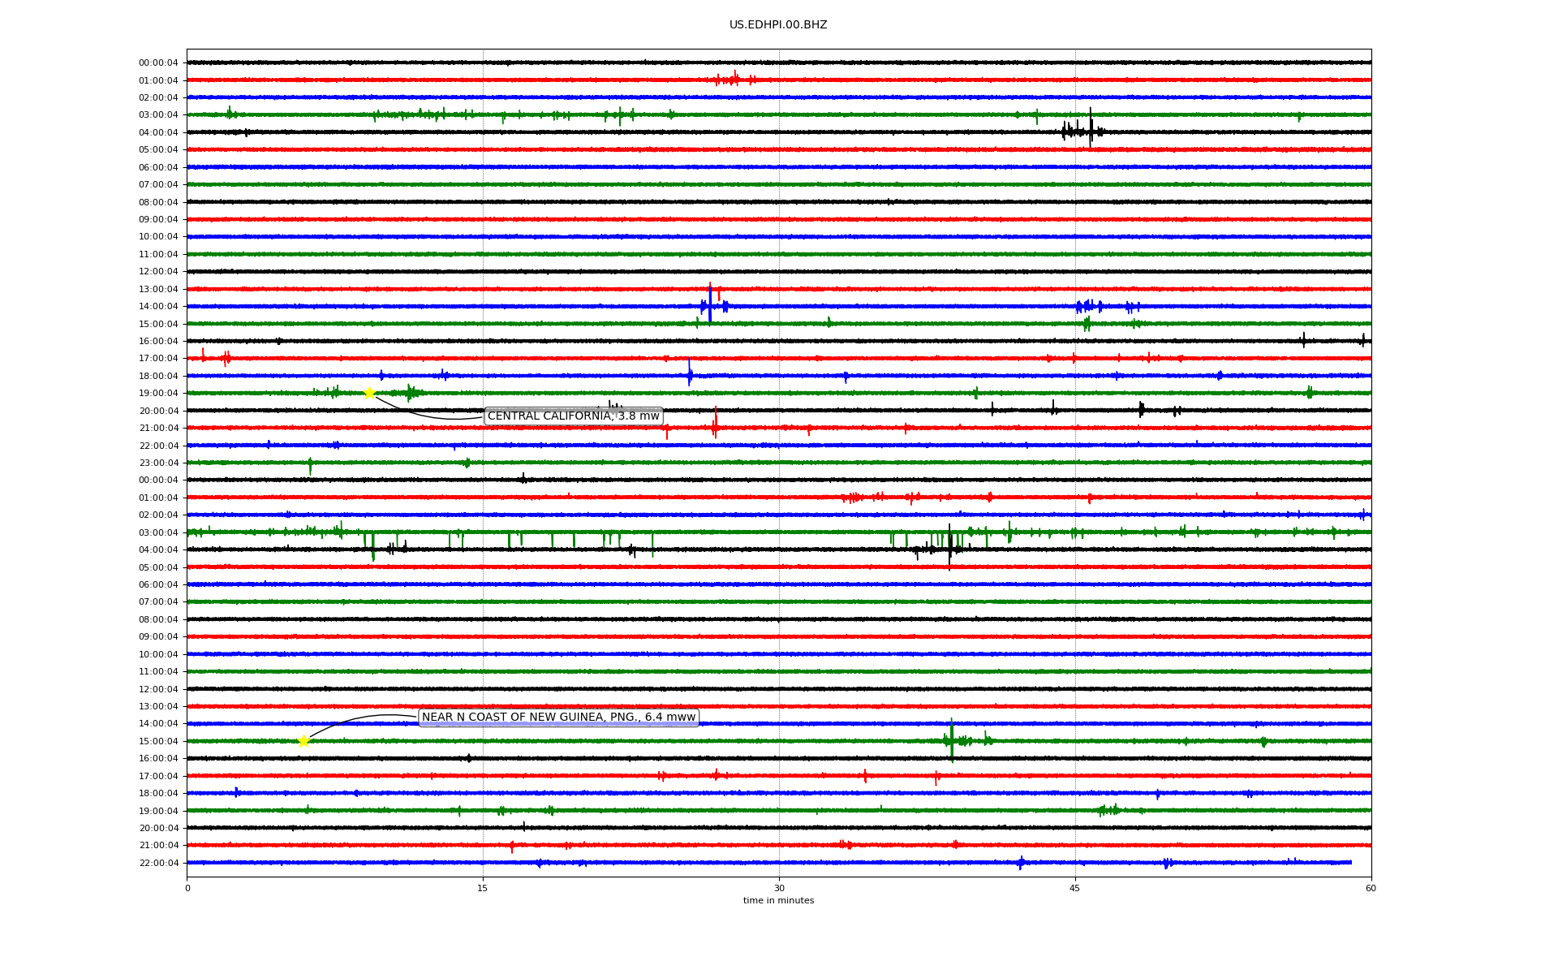Click the 22:00:04 label on the bottom trace
This screenshot has height=974, width=1558.
point(158,864)
